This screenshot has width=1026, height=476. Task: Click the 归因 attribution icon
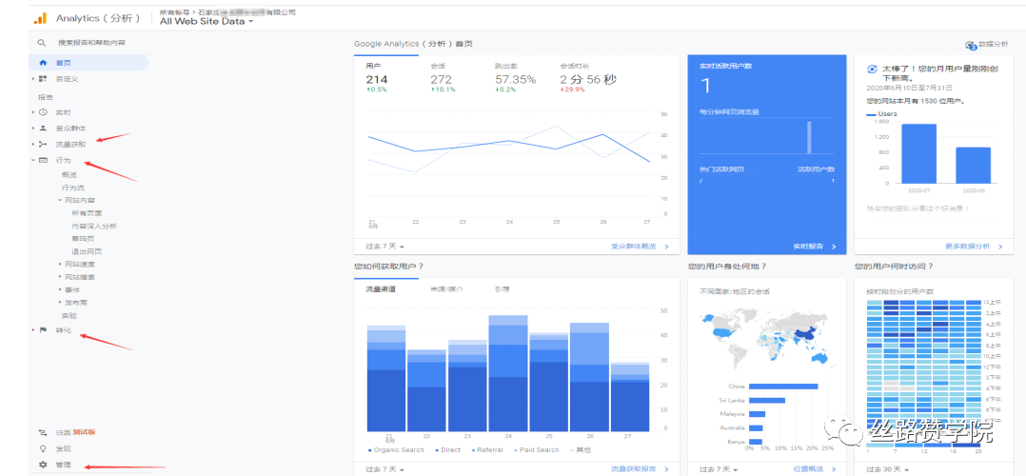tap(43, 432)
